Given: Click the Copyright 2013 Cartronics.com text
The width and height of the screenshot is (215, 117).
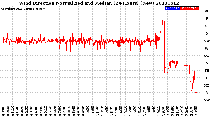Looking at the screenshot, I should [23, 9].
